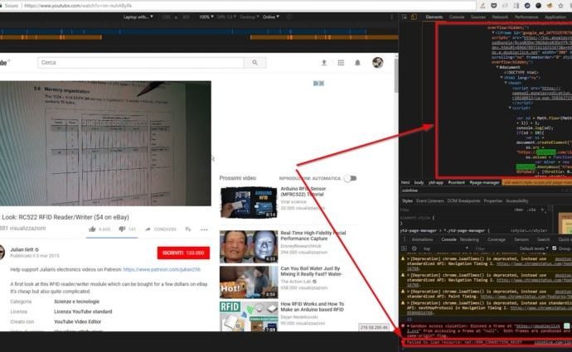Click the .cls toggle in Styles pane
Screen dimensions: 572x352
tap(532, 210)
